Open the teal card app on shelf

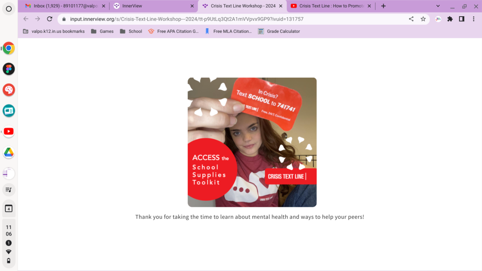[x=9, y=111]
